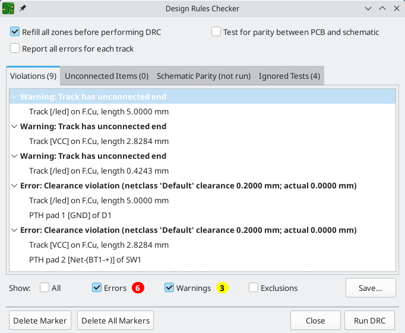405x333 pixels.
Task: Collapse first Clearance violation error entry
Action: point(14,185)
